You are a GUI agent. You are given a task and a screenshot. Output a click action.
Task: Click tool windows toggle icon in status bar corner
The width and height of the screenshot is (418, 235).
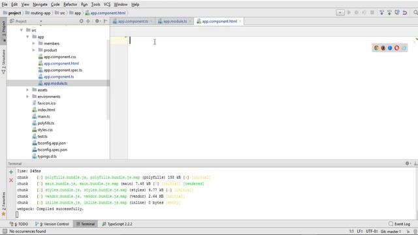click(5, 231)
